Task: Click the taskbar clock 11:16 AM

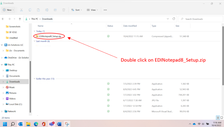Action: [x=217, y=122]
